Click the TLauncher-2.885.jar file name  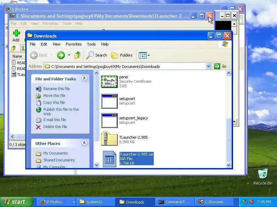136,154
